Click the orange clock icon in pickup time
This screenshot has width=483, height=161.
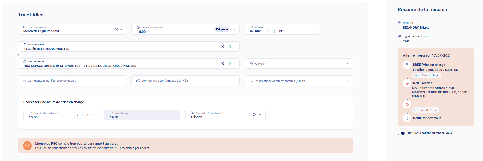tap(87, 115)
